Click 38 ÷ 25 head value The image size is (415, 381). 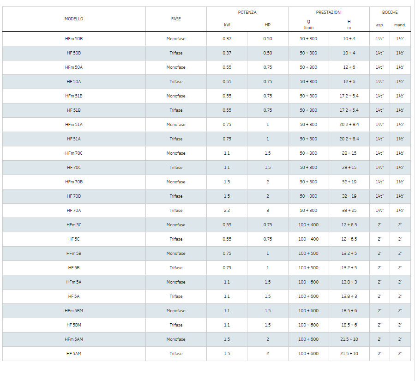(x=349, y=211)
